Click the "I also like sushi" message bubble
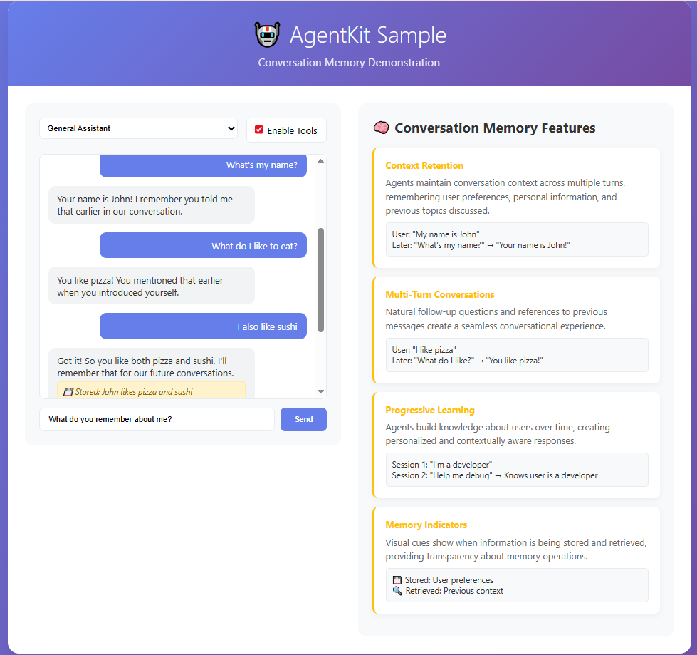 click(x=203, y=326)
